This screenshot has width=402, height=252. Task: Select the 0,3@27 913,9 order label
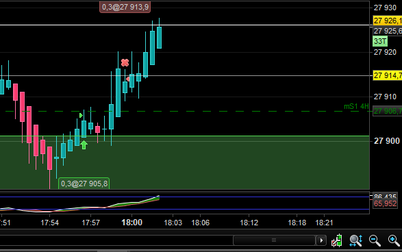(125, 7)
